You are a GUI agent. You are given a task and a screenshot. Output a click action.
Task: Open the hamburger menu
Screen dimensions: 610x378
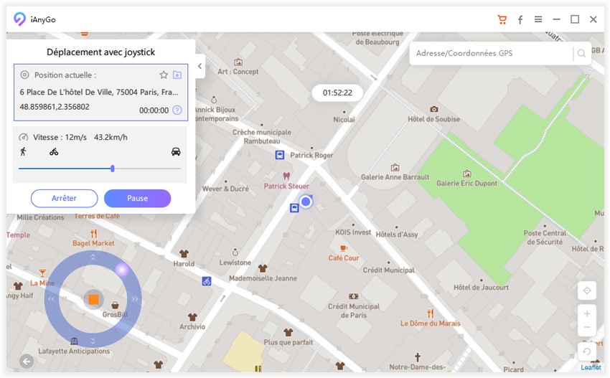538,19
